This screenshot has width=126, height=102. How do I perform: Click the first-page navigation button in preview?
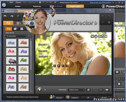click(x=55, y=66)
